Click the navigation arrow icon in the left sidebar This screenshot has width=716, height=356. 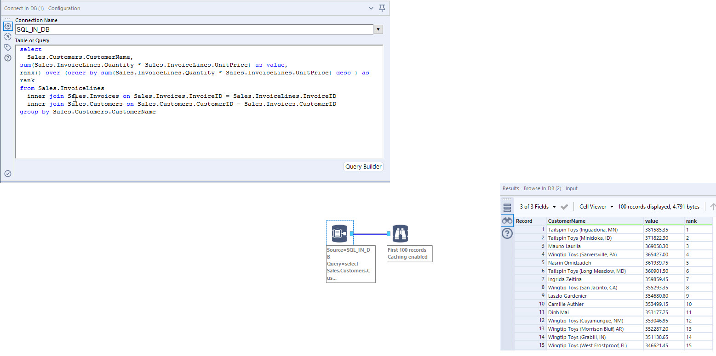7,36
